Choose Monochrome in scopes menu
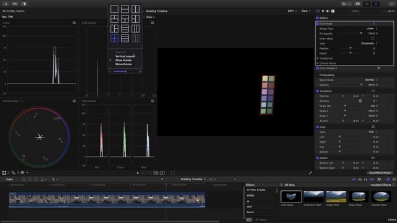This screenshot has height=223, width=397. click(x=123, y=64)
